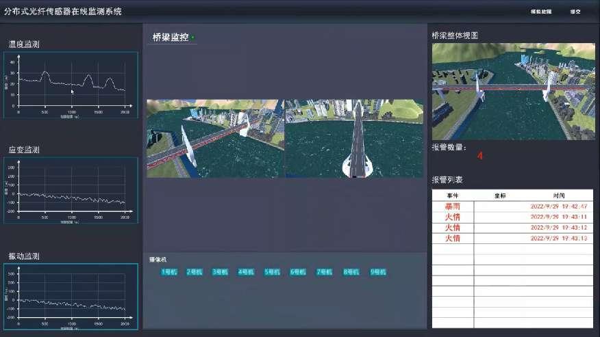This screenshot has width=600, height=337.
Task: Click the 模拟故障 button in top bar
Action: (540, 12)
